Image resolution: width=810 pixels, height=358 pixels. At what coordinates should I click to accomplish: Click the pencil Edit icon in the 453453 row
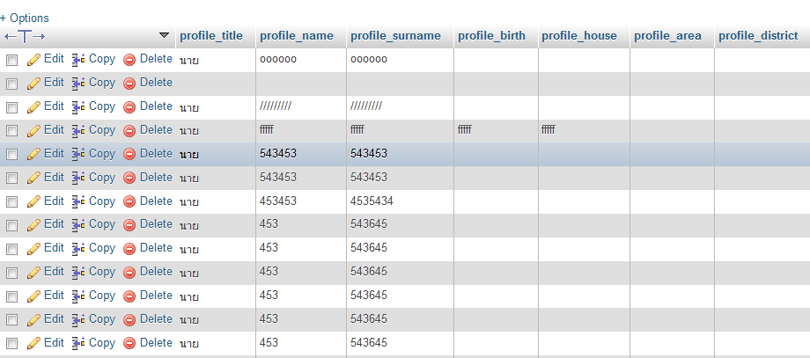point(34,201)
